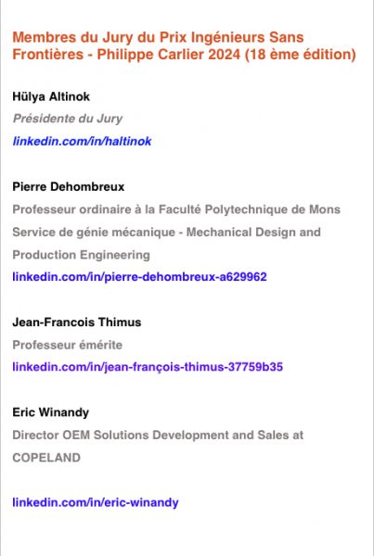Click the Service de génie mécanique line
Screen dimensions: 374x556
tap(166, 233)
